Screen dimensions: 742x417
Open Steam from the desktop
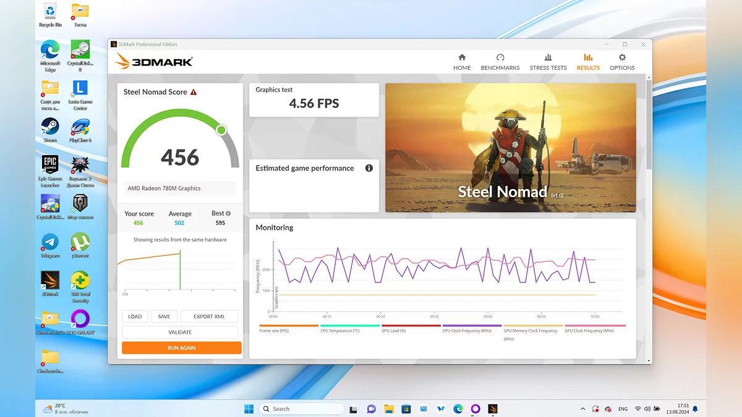[x=50, y=128]
